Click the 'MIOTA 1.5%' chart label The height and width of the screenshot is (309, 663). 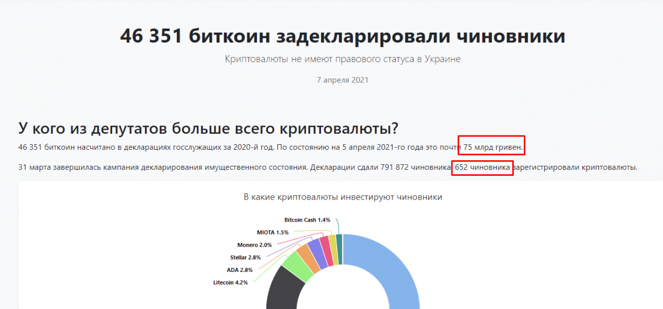[x=272, y=232]
